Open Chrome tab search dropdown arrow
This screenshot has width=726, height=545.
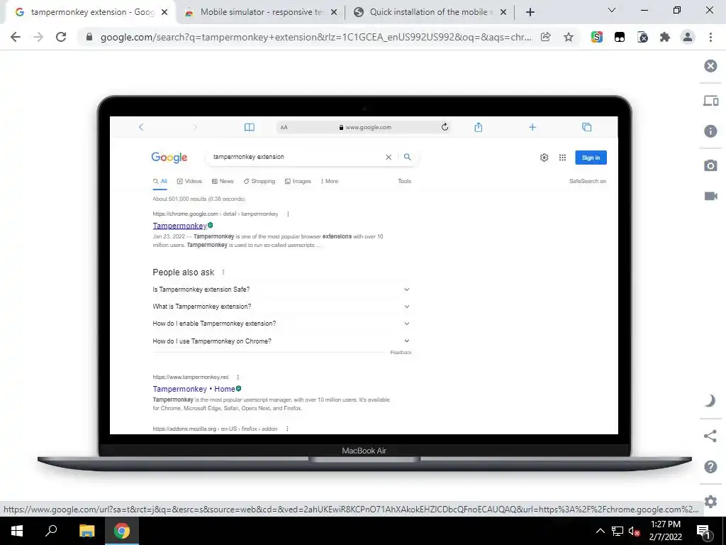pos(612,10)
